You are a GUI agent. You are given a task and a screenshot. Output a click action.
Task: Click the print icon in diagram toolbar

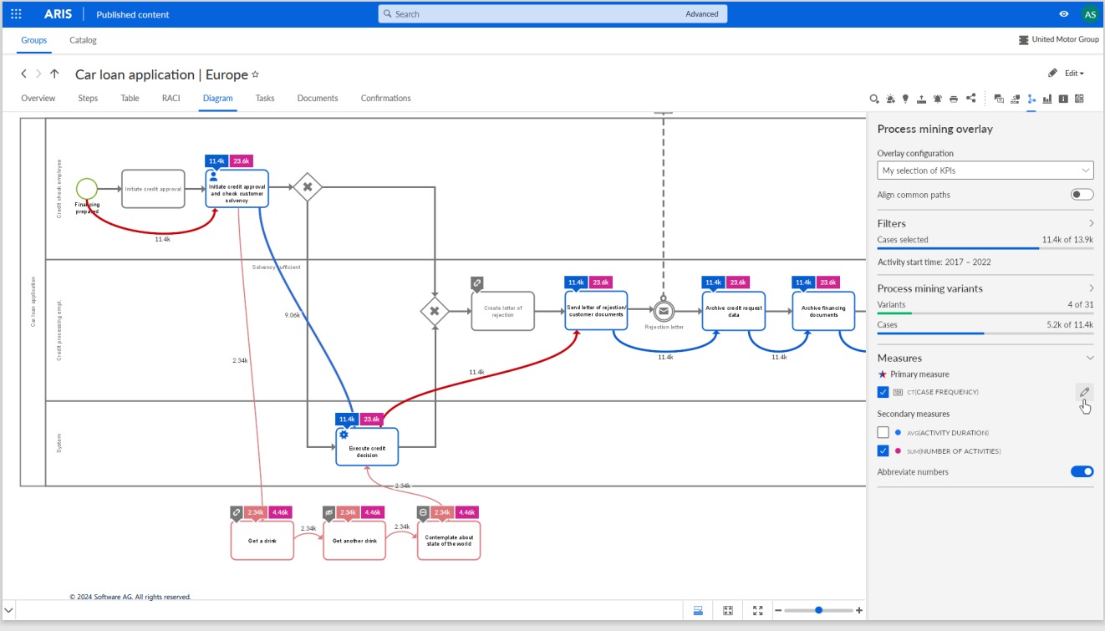954,99
